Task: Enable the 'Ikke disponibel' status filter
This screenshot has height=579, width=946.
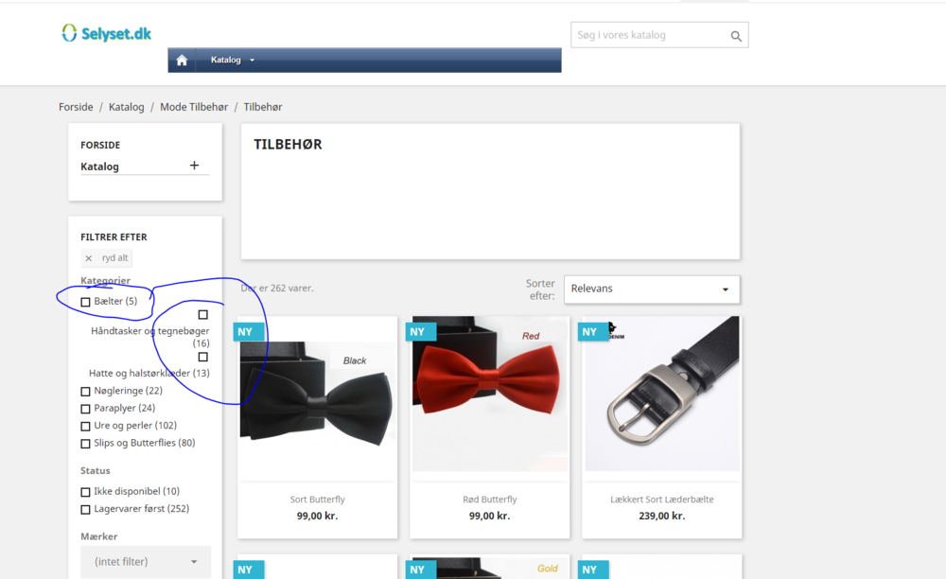Action: [x=85, y=491]
